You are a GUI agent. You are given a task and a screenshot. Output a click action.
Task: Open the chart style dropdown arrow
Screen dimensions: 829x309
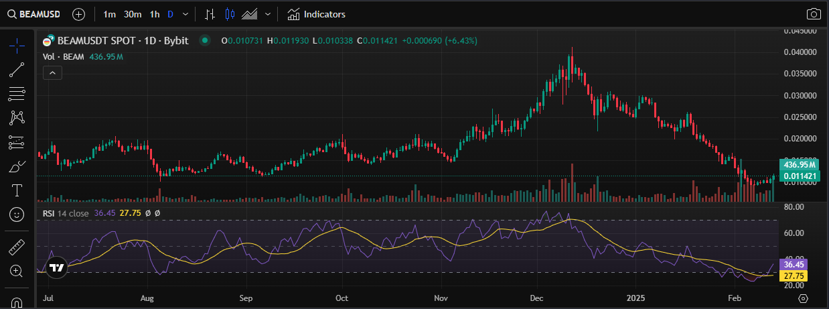click(x=269, y=14)
